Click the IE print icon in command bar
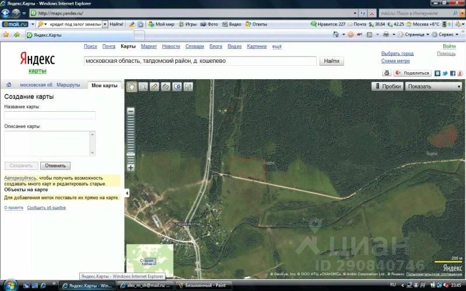 point(386,34)
